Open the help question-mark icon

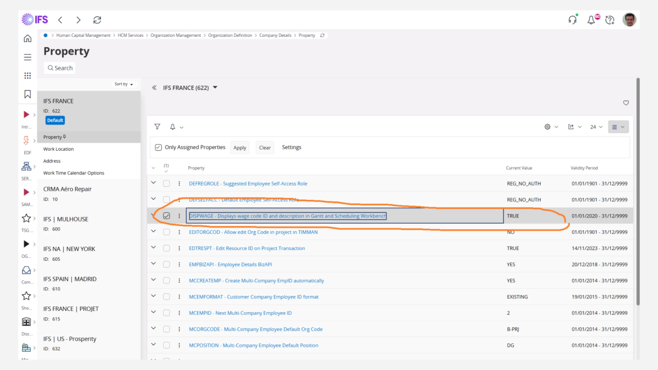(x=610, y=20)
